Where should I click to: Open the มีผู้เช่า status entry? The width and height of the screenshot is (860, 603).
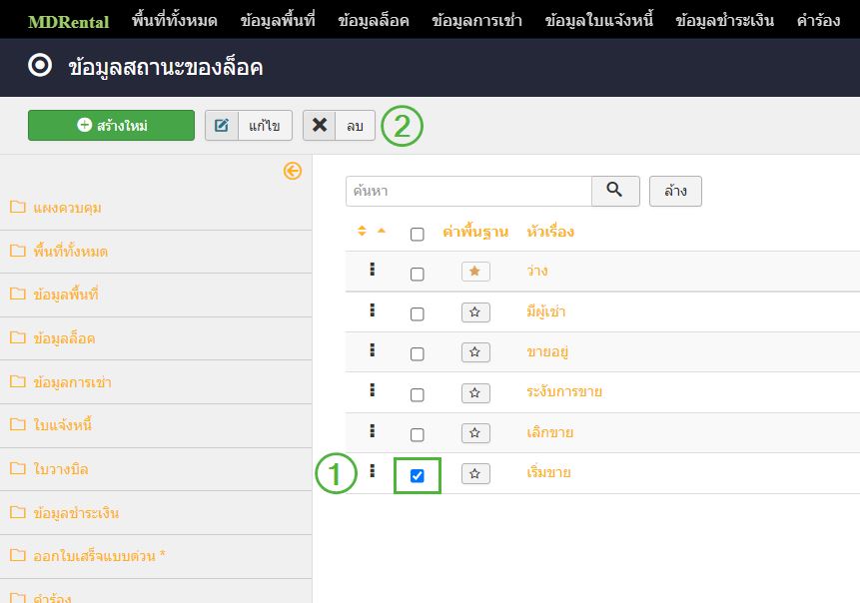[x=545, y=311]
